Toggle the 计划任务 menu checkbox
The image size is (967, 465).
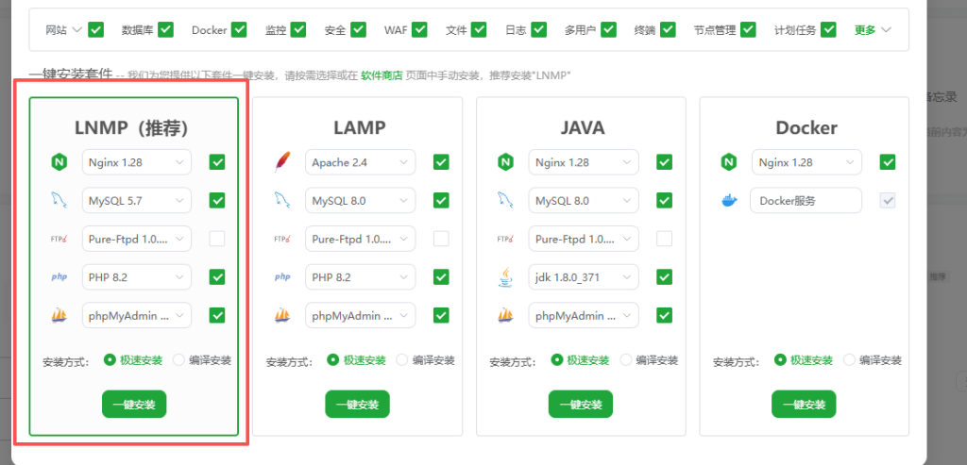(828, 29)
